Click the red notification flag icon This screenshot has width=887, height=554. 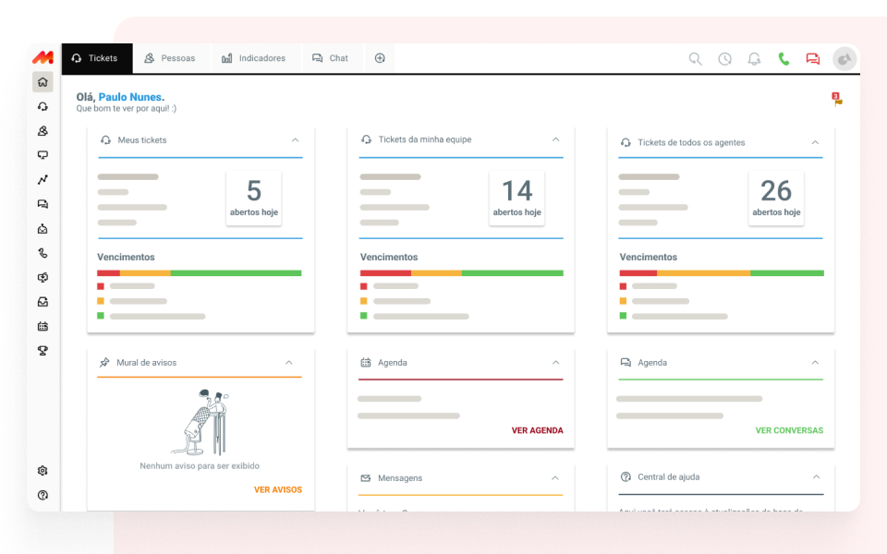(837, 99)
